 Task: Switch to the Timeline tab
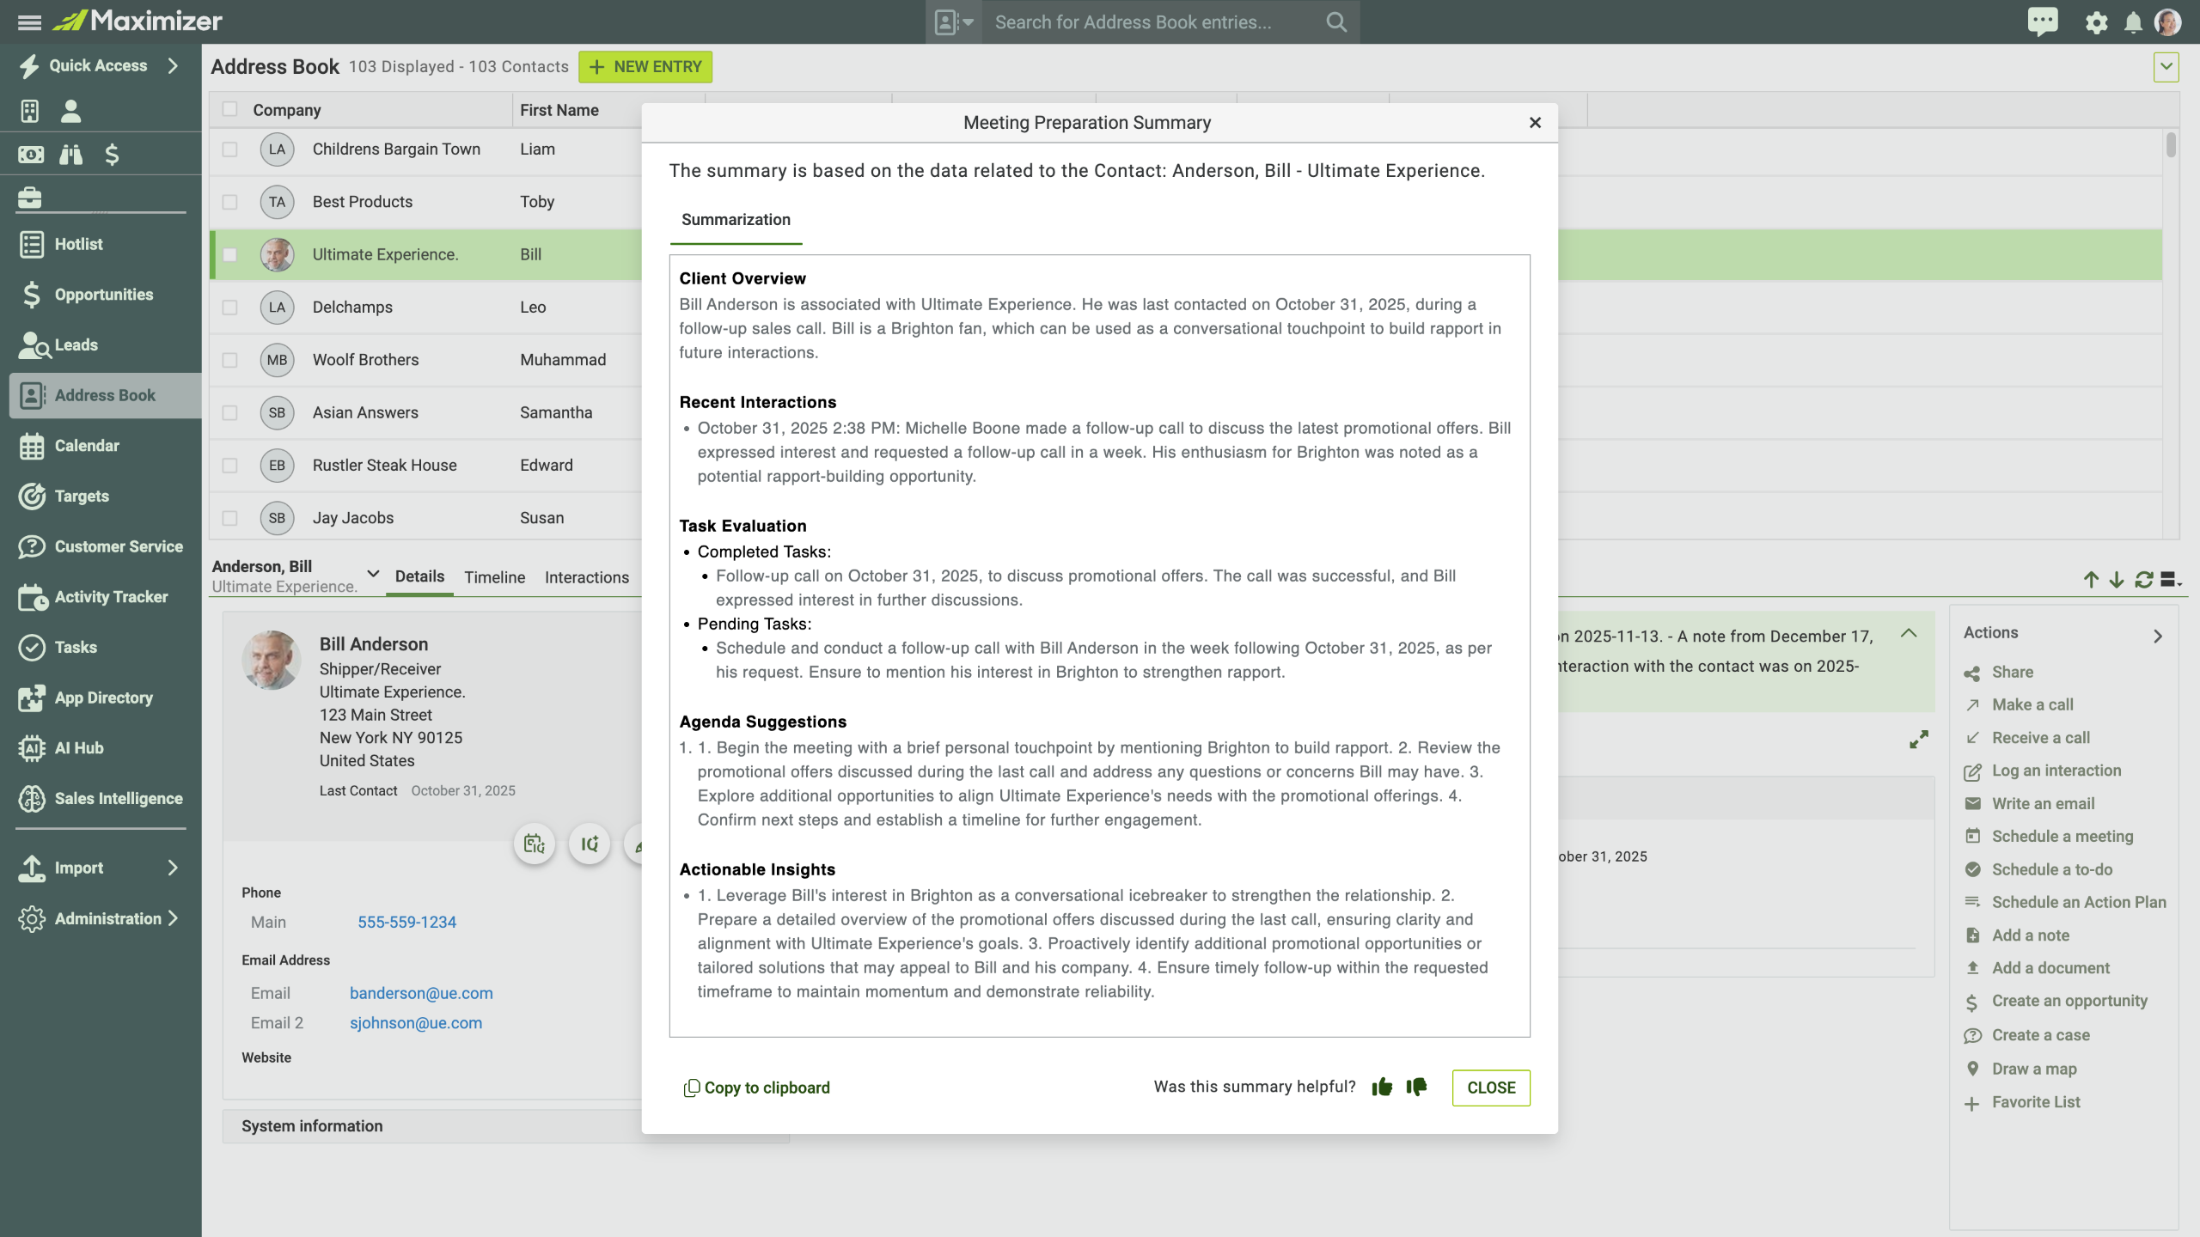pyautogui.click(x=494, y=577)
